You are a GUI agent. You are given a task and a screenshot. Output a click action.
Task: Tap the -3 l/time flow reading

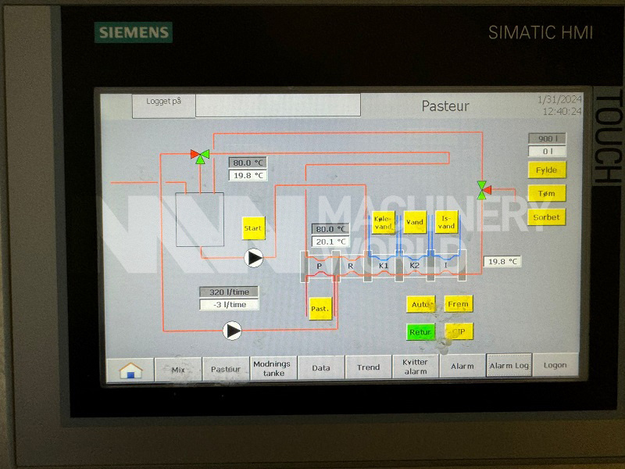(x=229, y=305)
